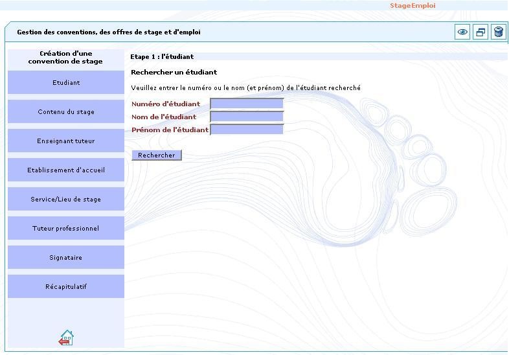Show the Récapitulatif page
Viewport: 509px width, 355px height.
click(x=66, y=287)
